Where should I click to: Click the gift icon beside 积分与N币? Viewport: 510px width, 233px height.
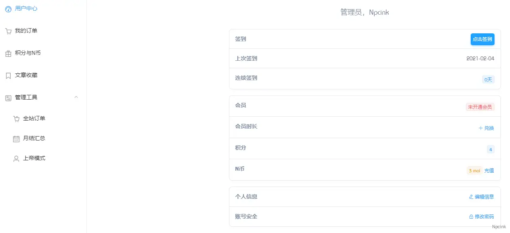8,54
